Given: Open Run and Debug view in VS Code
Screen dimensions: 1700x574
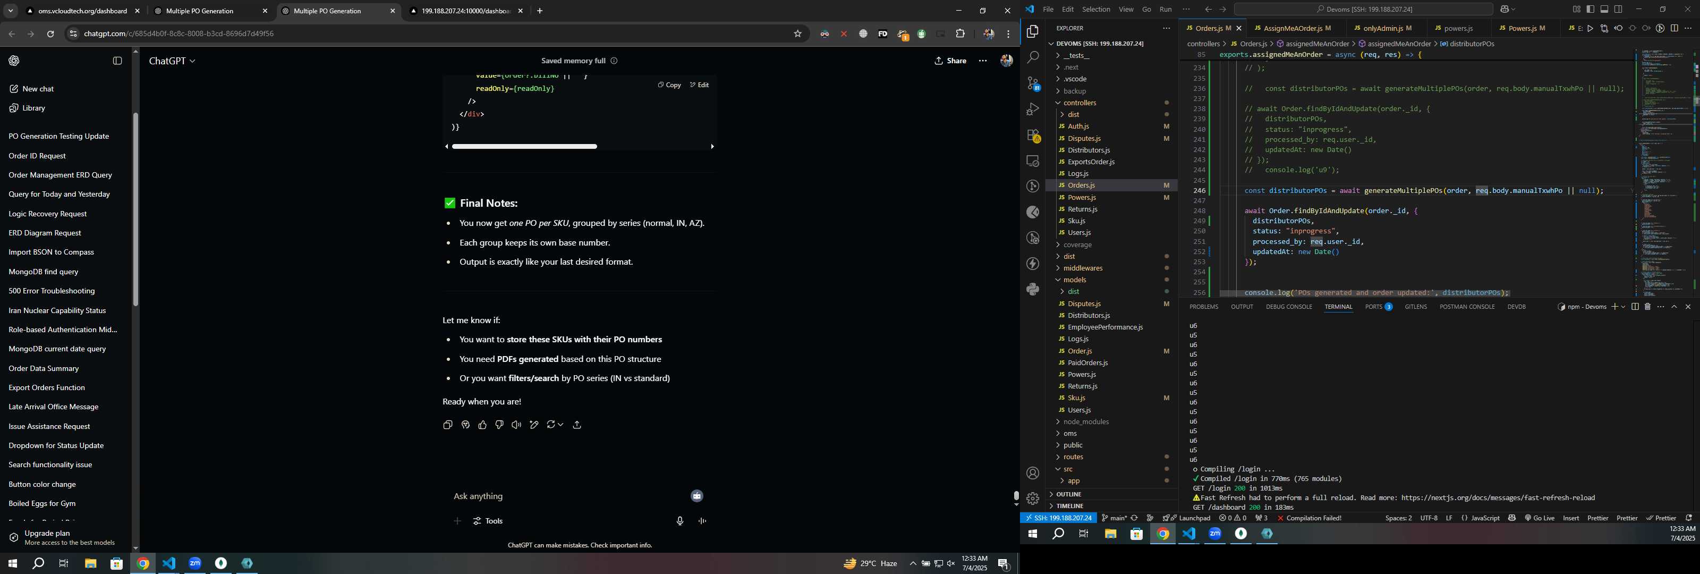Looking at the screenshot, I should 1033,109.
